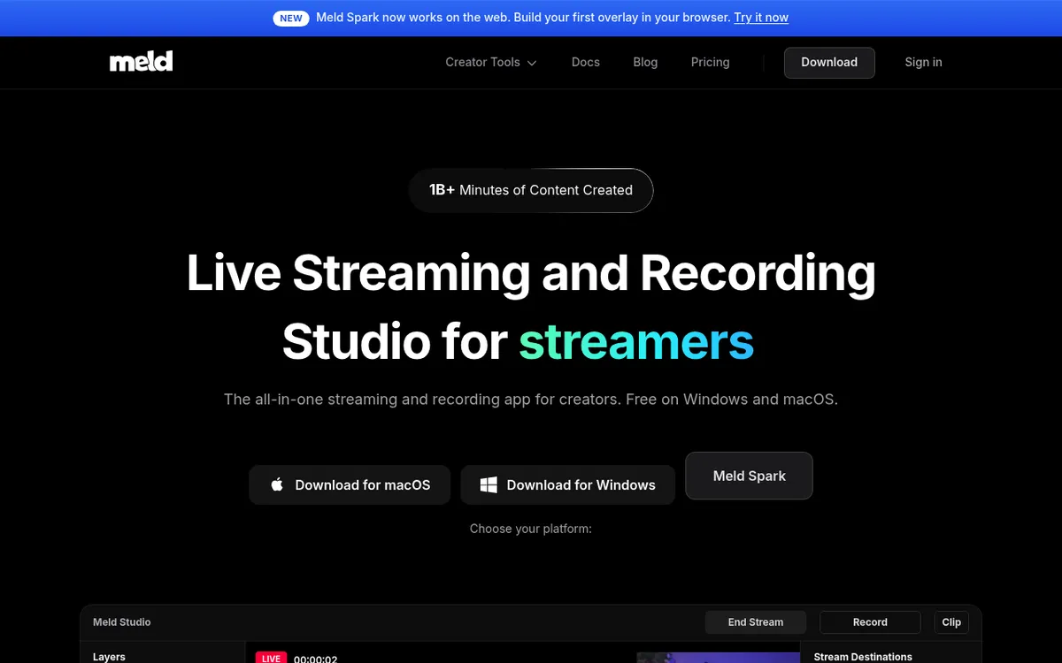Expand the Creator Tools dropdown chevron
Image resolution: width=1062 pixels, height=663 pixels.
pyautogui.click(x=532, y=63)
